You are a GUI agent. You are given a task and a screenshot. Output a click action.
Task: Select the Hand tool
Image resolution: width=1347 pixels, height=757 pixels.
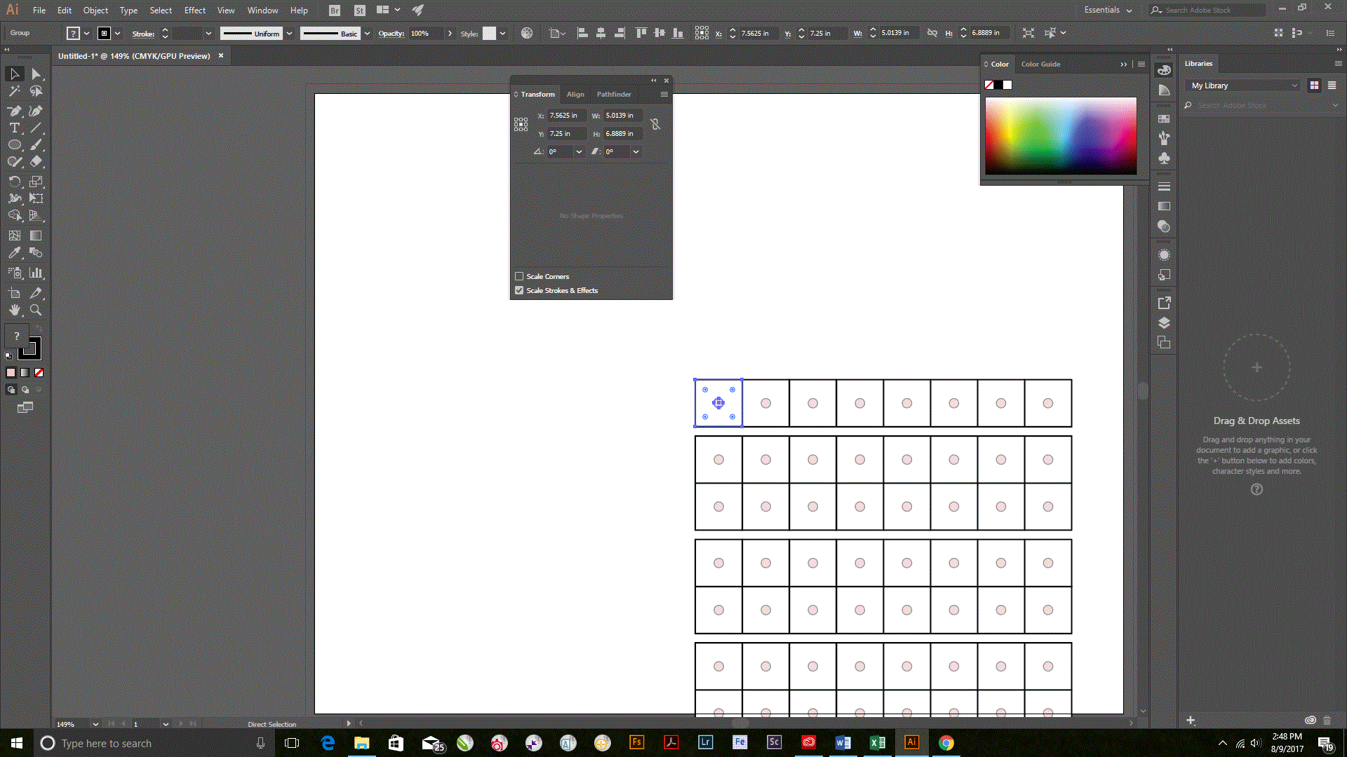point(14,310)
